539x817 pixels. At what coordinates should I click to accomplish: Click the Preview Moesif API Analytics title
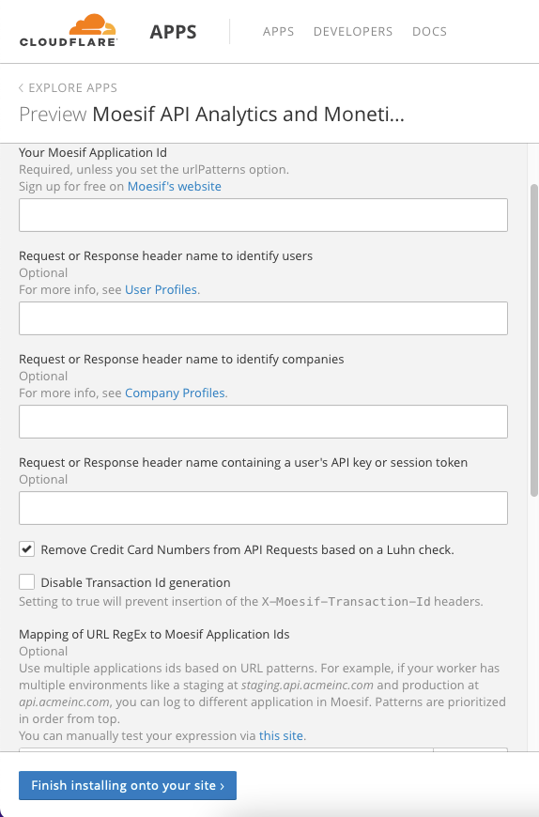pyautogui.click(x=211, y=115)
